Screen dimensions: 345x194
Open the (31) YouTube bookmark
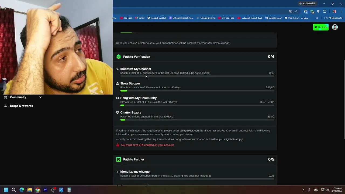point(226,18)
